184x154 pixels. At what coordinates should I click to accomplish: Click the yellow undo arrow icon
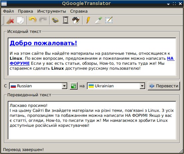click(33, 20)
